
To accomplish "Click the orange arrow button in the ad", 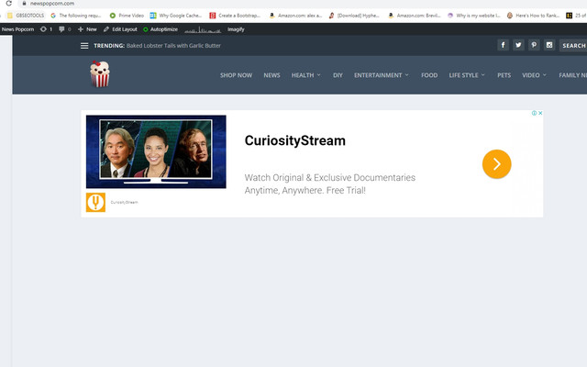I will point(496,164).
